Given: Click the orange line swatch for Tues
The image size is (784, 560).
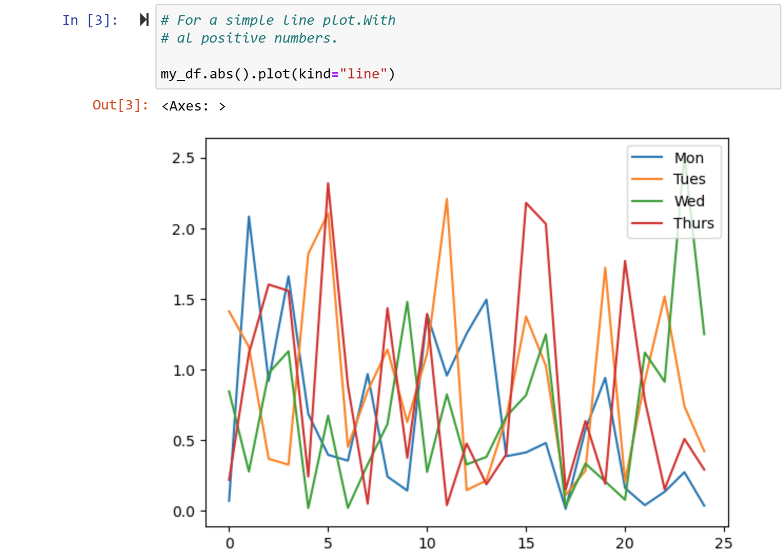Looking at the screenshot, I should click(x=647, y=179).
